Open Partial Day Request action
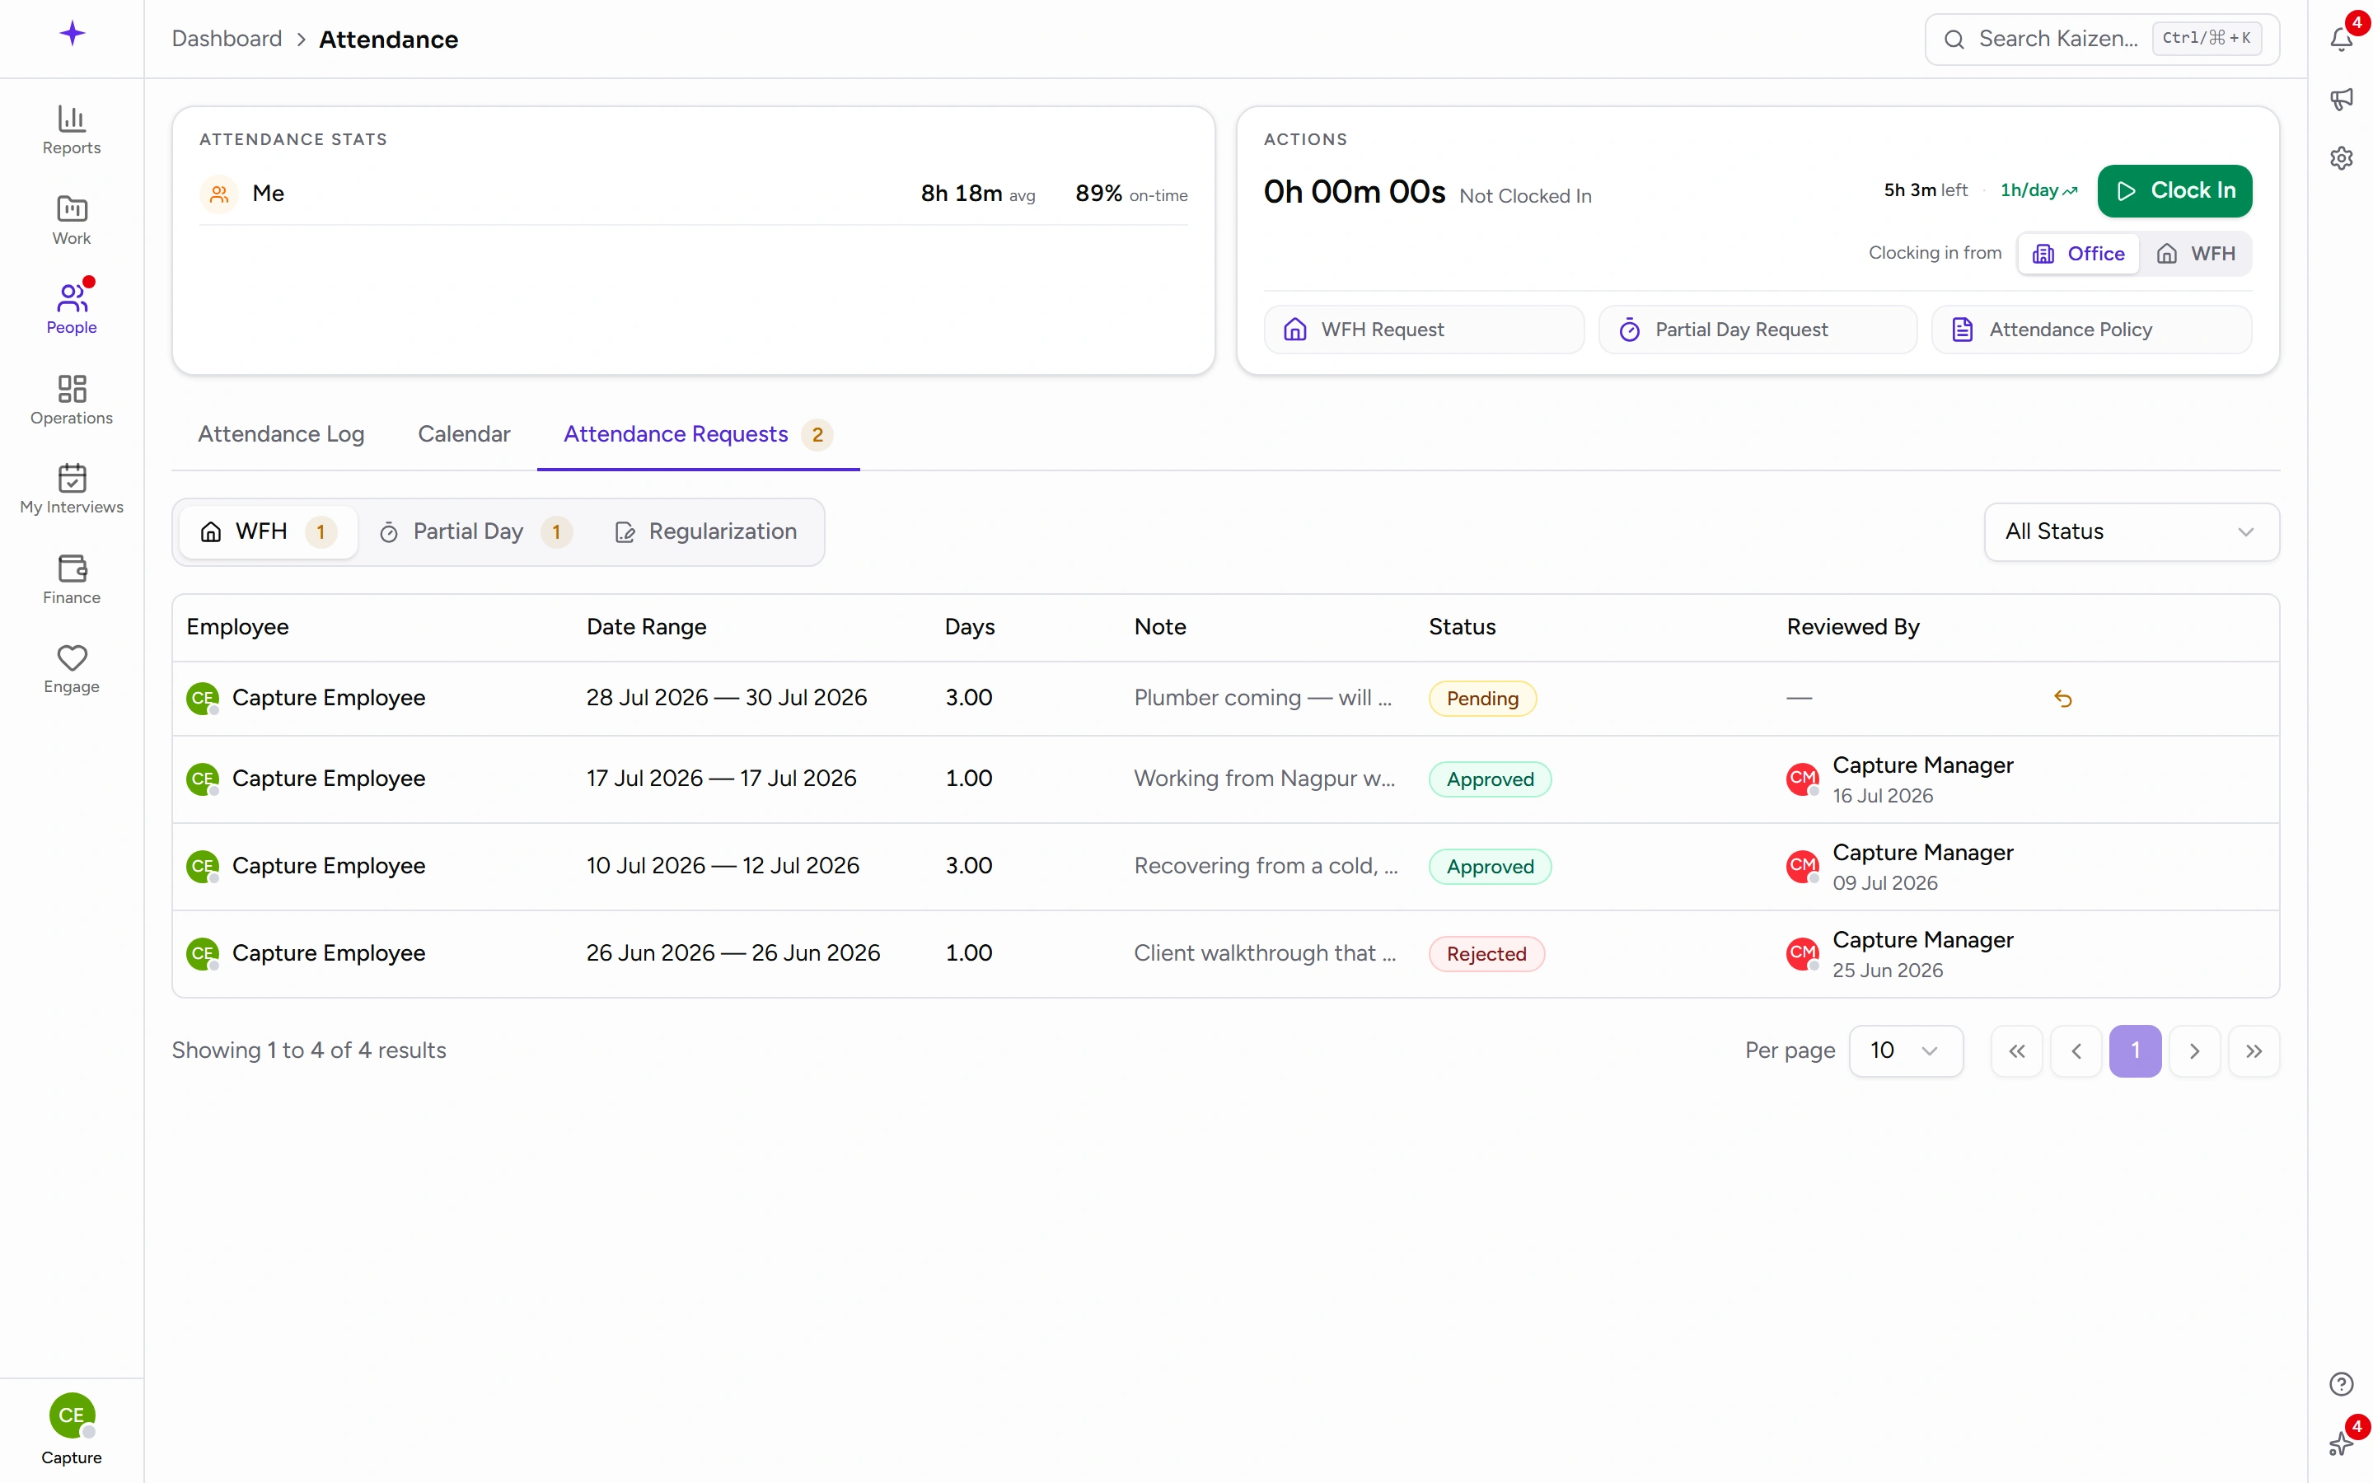 coord(1758,330)
